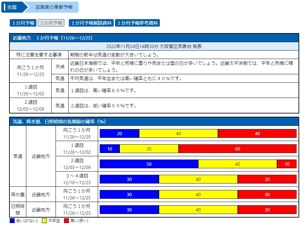The height and width of the screenshot is (226, 306).
Task: Click 近畿地方 cell in 日照時間 row
Action: (41, 210)
